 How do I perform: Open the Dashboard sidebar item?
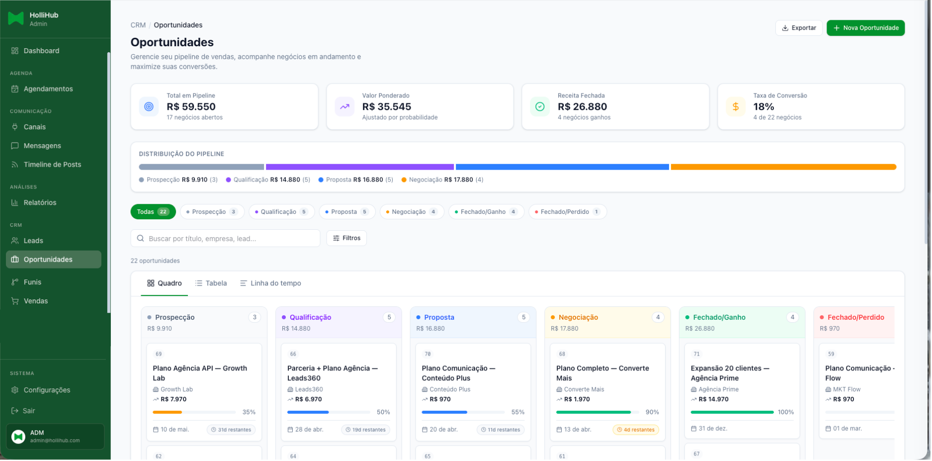coord(41,51)
